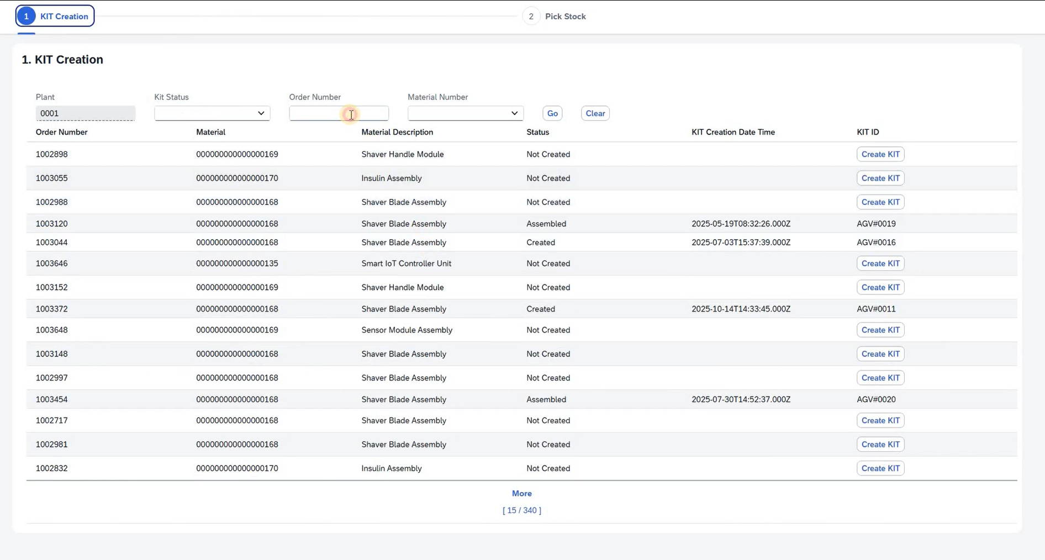The width and height of the screenshot is (1045, 560).
Task: Click Create KIT for order 1002898
Action: [x=880, y=154]
